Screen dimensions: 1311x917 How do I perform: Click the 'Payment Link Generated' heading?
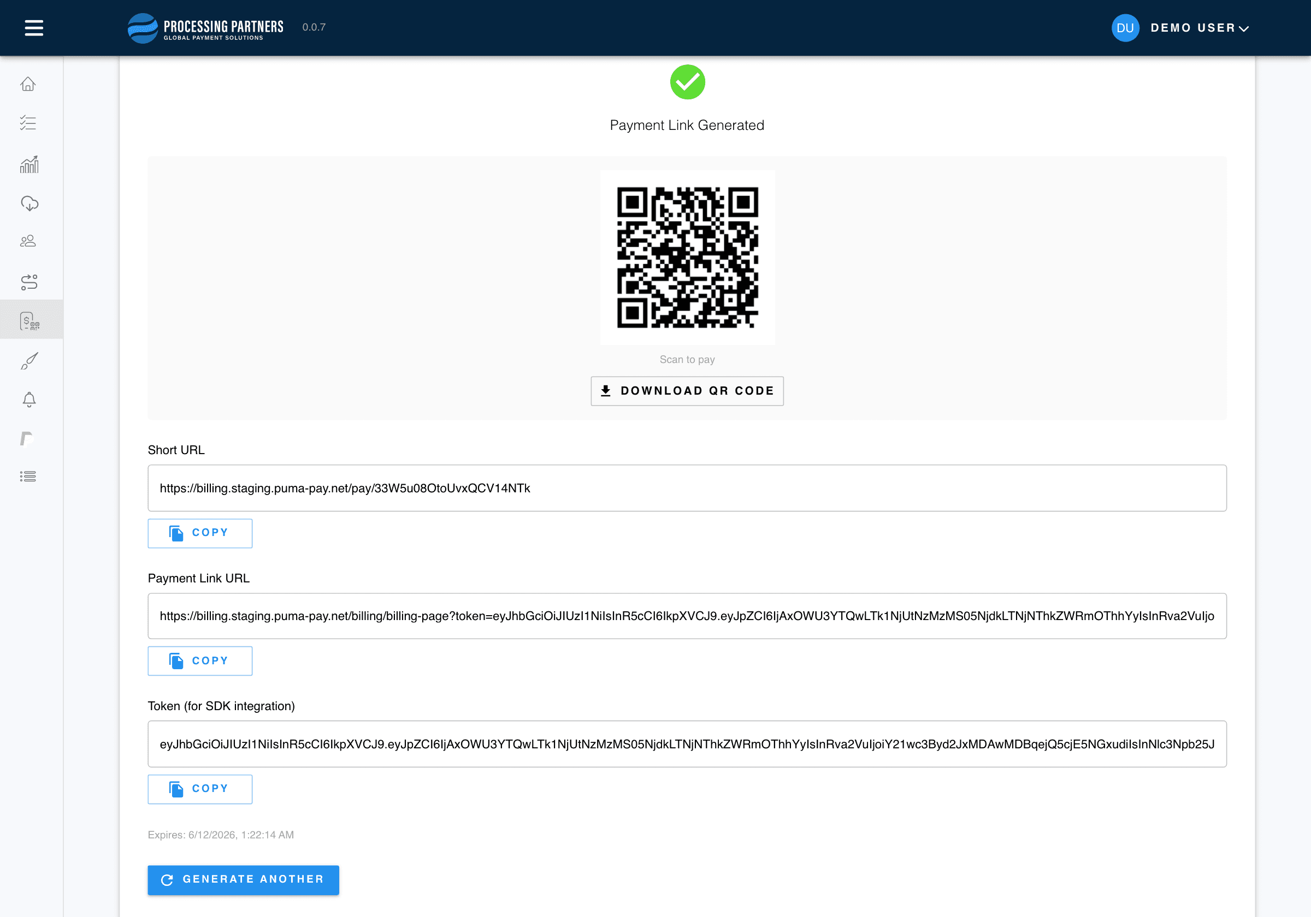[x=687, y=125]
